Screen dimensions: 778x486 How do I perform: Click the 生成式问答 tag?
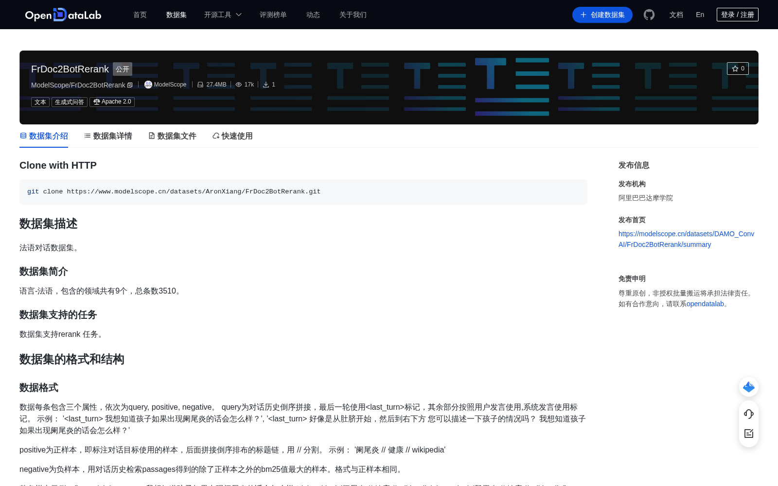70,102
